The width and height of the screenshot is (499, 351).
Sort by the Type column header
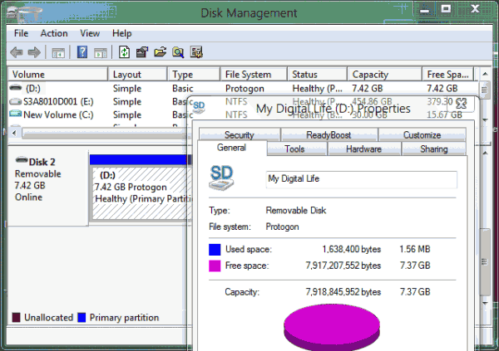point(194,75)
